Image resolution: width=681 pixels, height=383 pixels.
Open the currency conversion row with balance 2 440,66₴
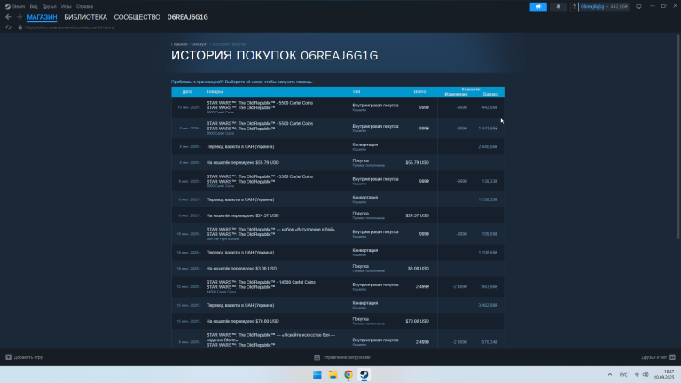tap(338, 147)
